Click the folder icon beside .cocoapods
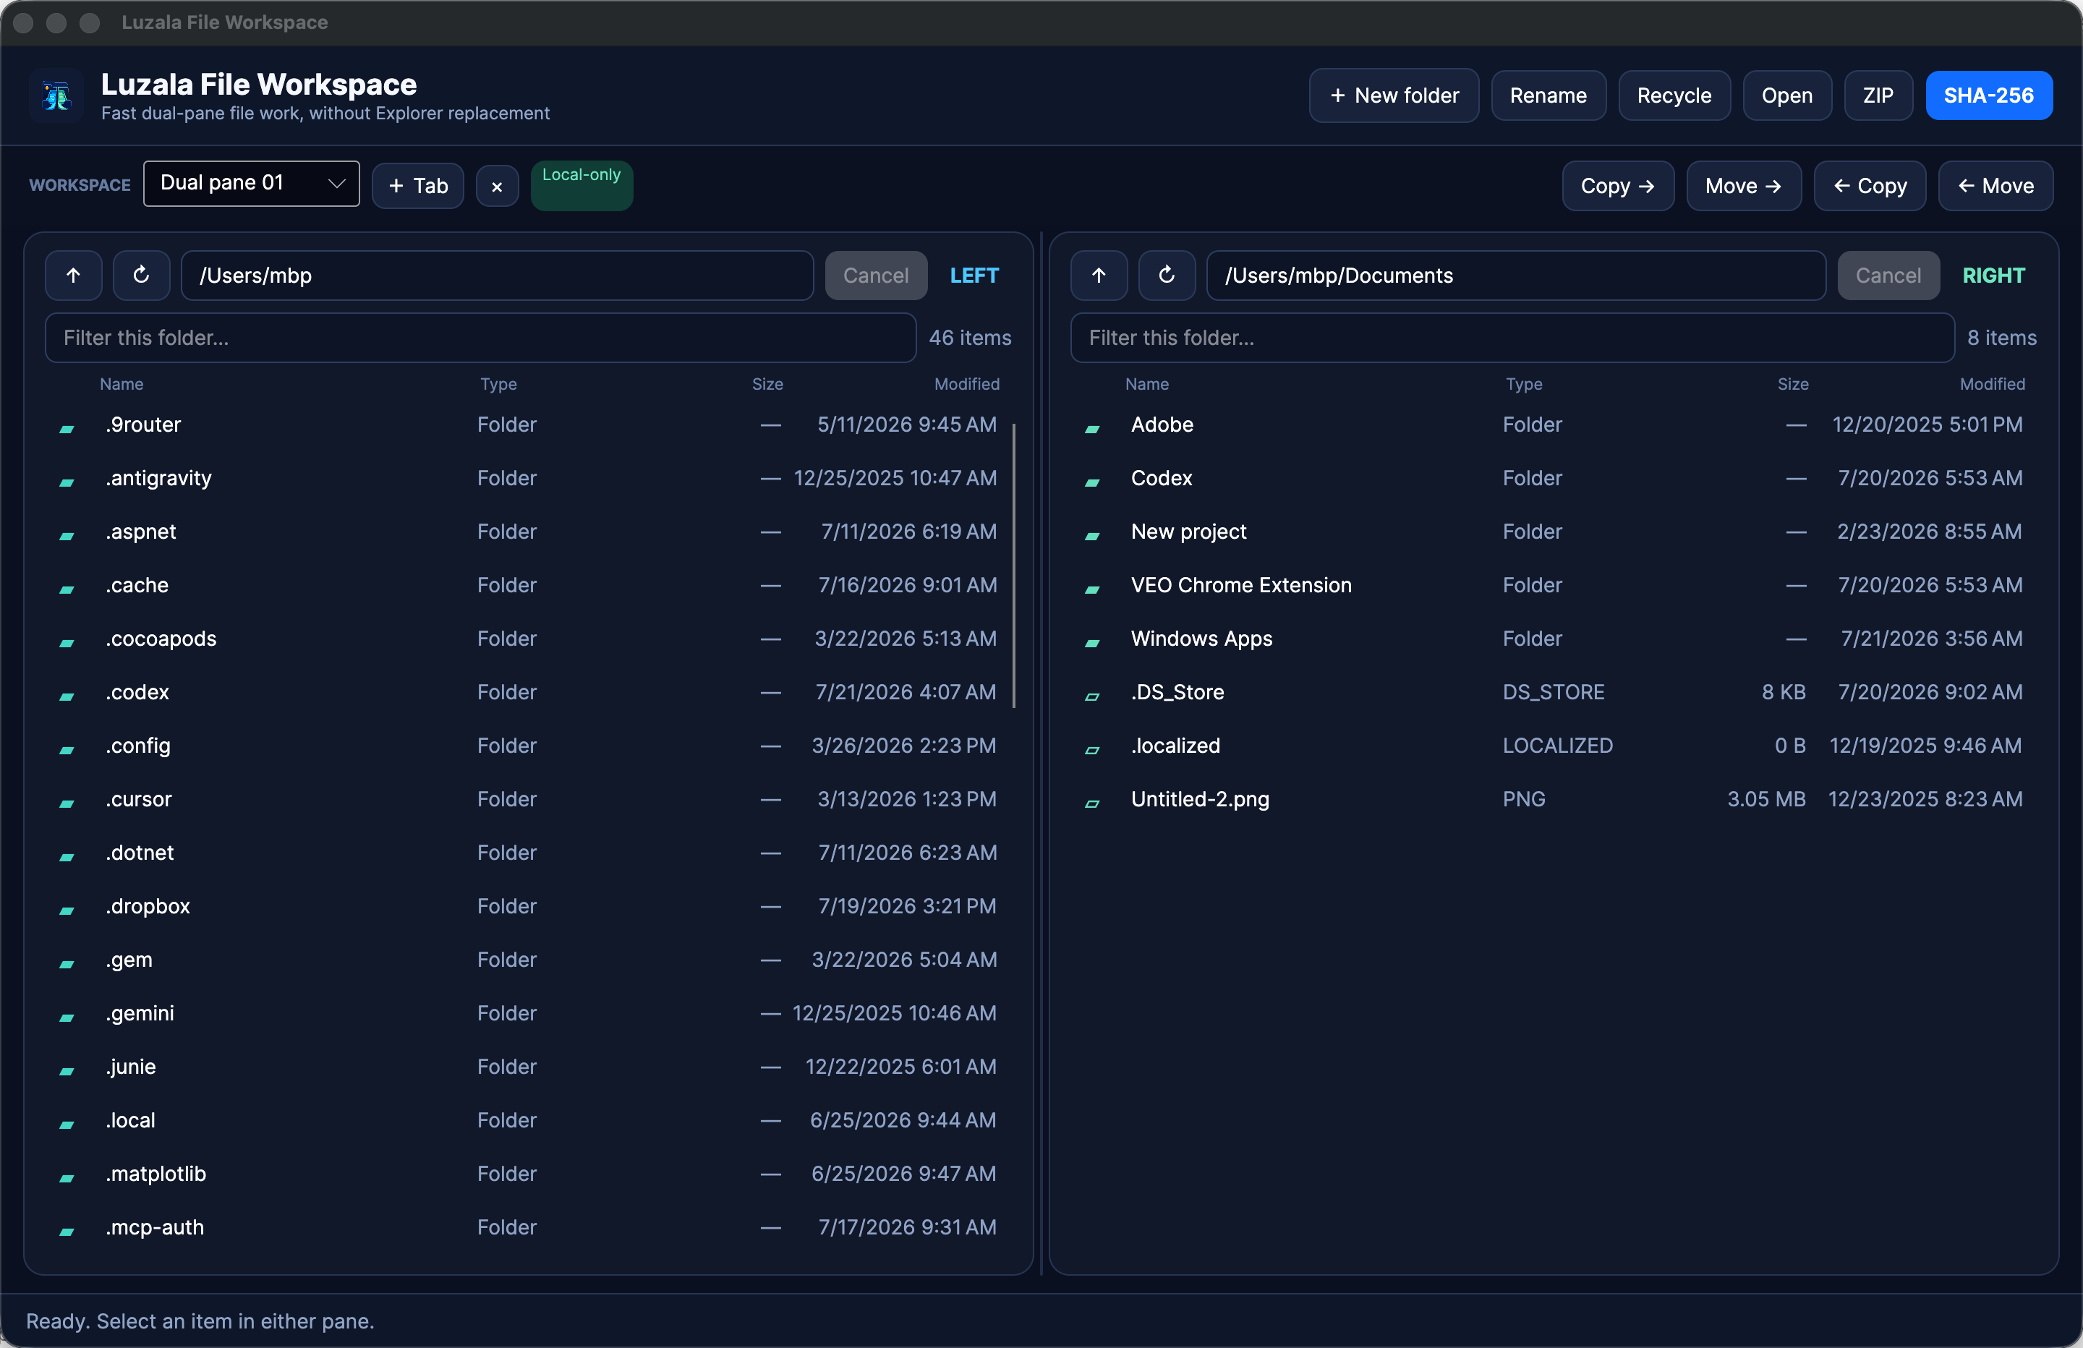 [x=67, y=642]
